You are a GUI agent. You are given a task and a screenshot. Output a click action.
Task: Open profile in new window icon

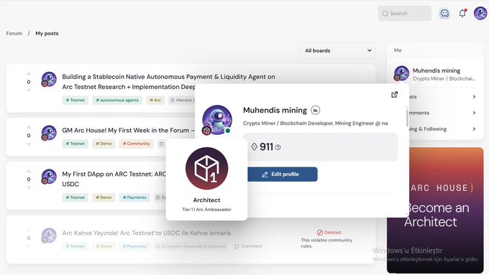(395, 94)
